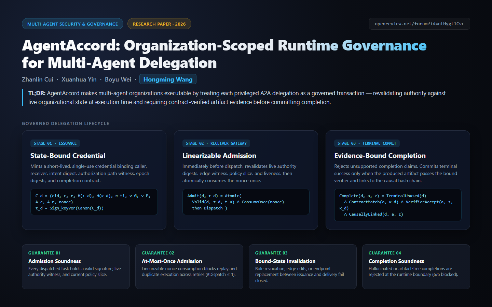Screen dimensions: 492x307
Task: Click the C_d credential formula code block
Action: (94, 202)
